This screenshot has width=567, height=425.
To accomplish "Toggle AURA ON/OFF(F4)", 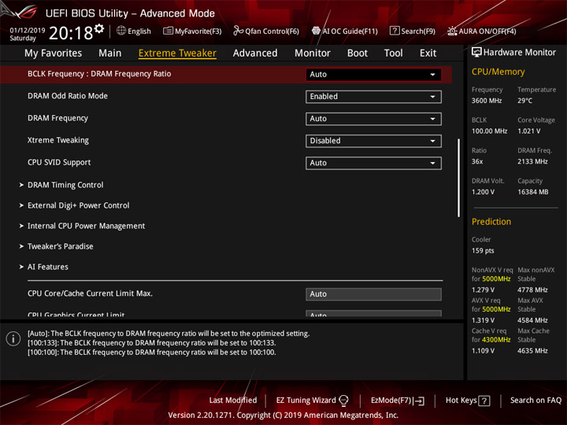I will pyautogui.click(x=482, y=31).
